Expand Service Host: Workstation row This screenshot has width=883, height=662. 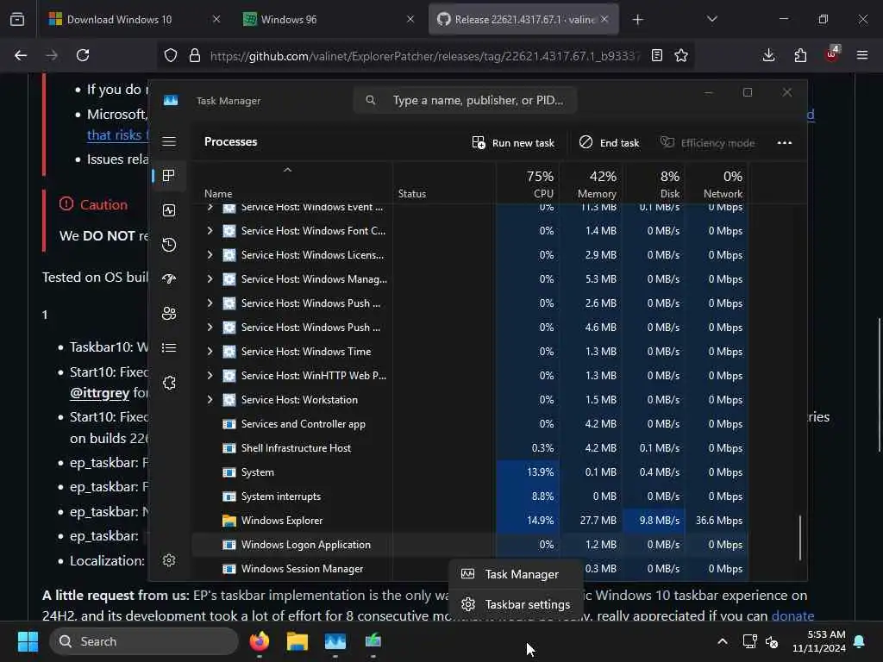pyautogui.click(x=210, y=400)
